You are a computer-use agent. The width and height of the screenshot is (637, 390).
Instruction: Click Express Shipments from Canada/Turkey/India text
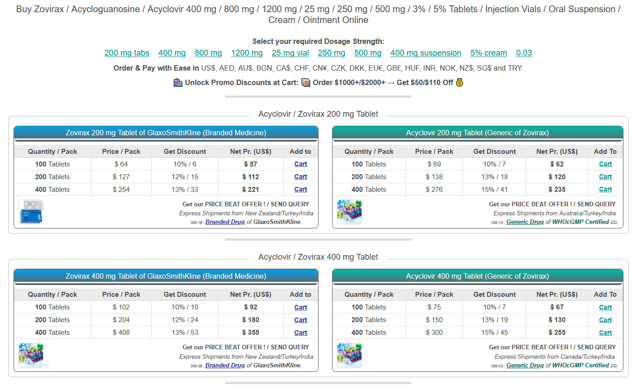coord(555,357)
